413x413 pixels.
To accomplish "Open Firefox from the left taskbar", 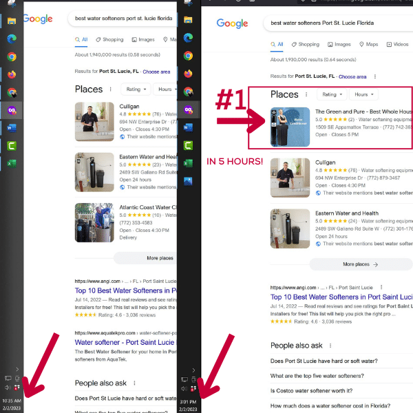I will tap(12, 75).
